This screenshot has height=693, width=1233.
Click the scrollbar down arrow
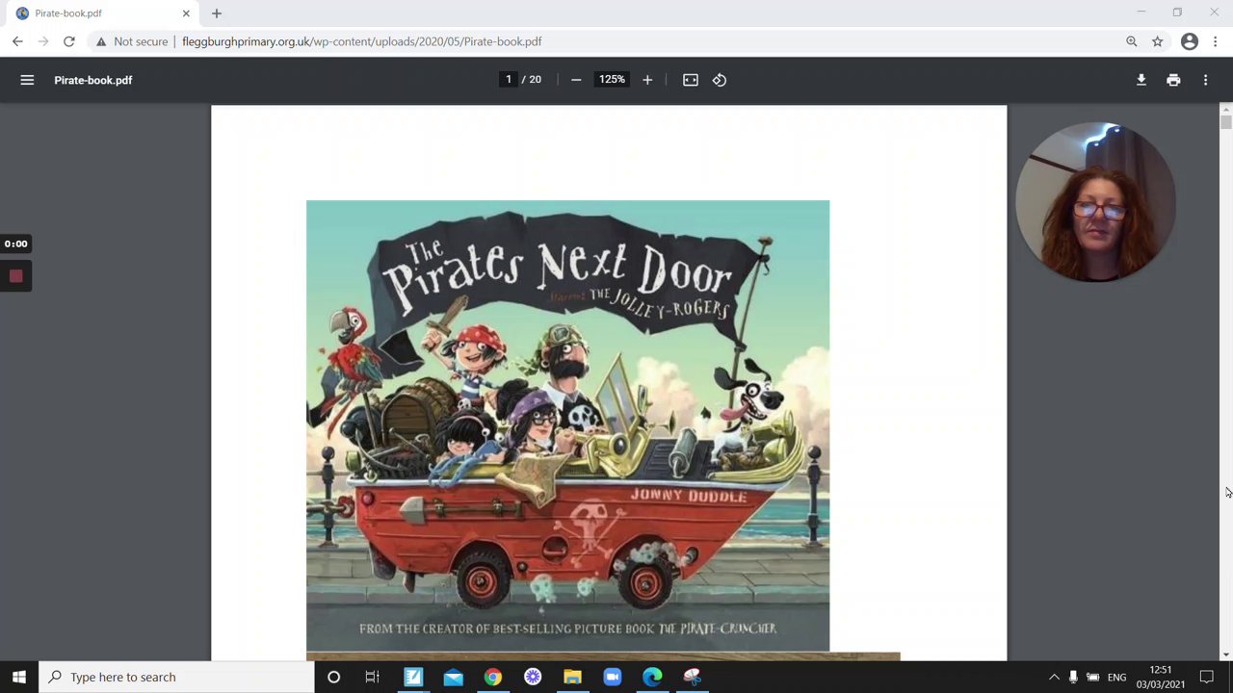(1225, 654)
